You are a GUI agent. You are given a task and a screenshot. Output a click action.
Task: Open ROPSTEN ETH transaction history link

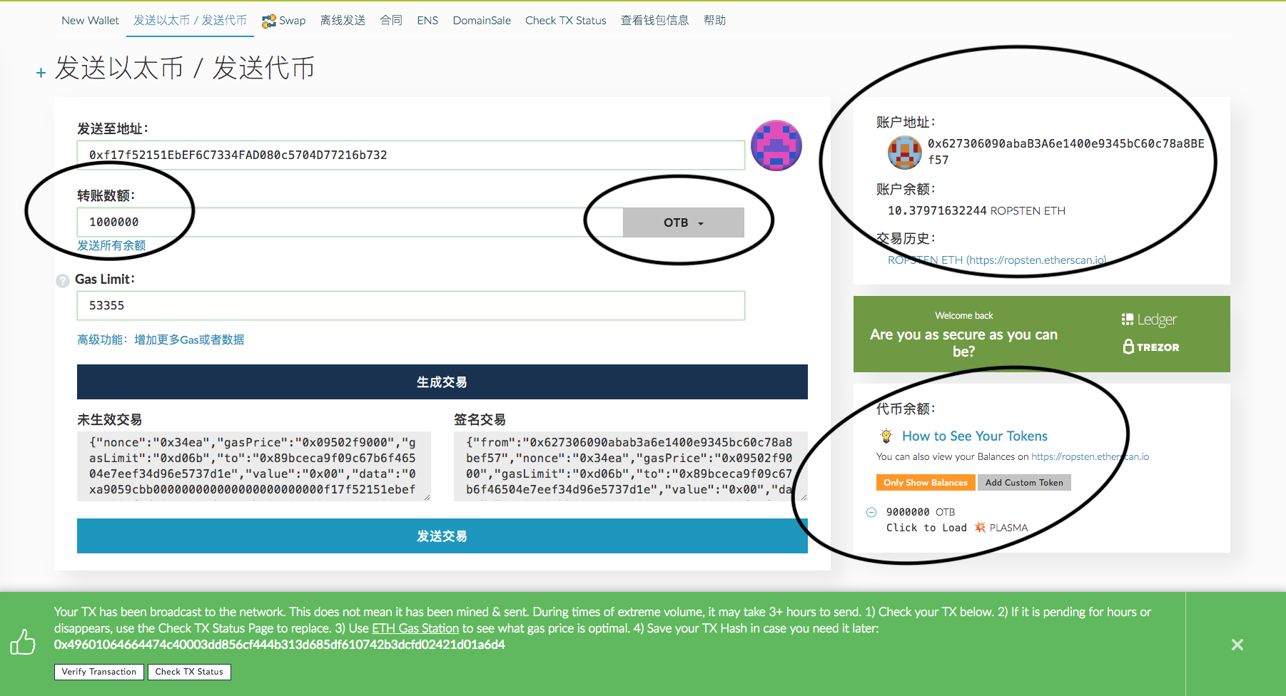pyautogui.click(x=997, y=260)
